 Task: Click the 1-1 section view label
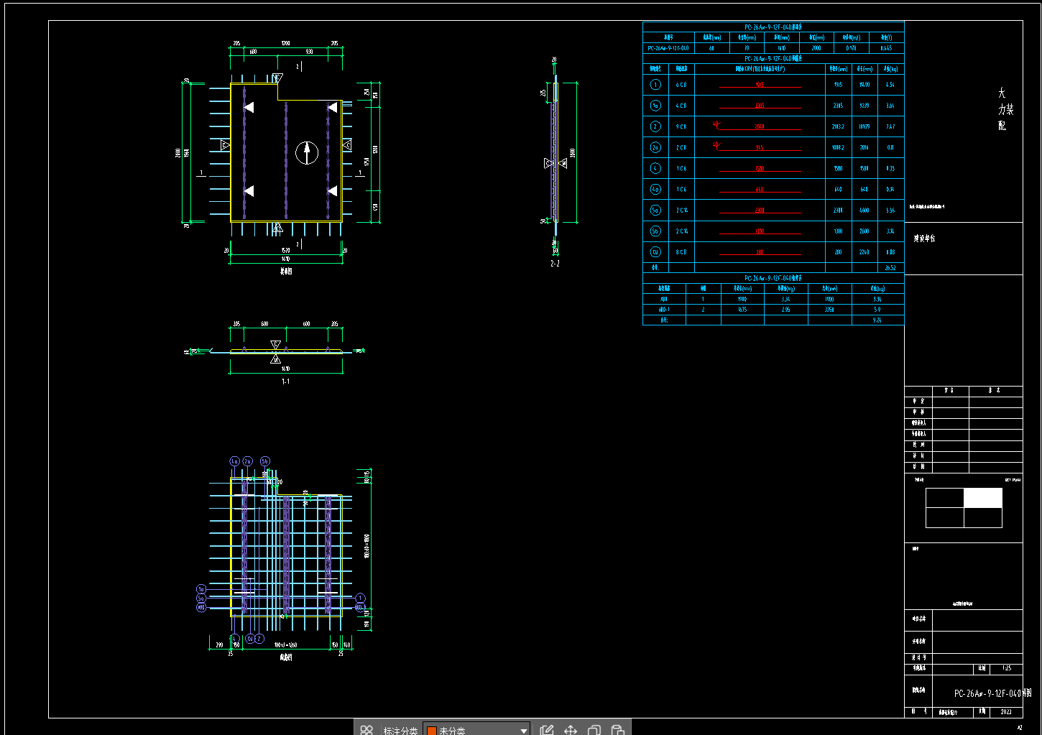point(285,382)
